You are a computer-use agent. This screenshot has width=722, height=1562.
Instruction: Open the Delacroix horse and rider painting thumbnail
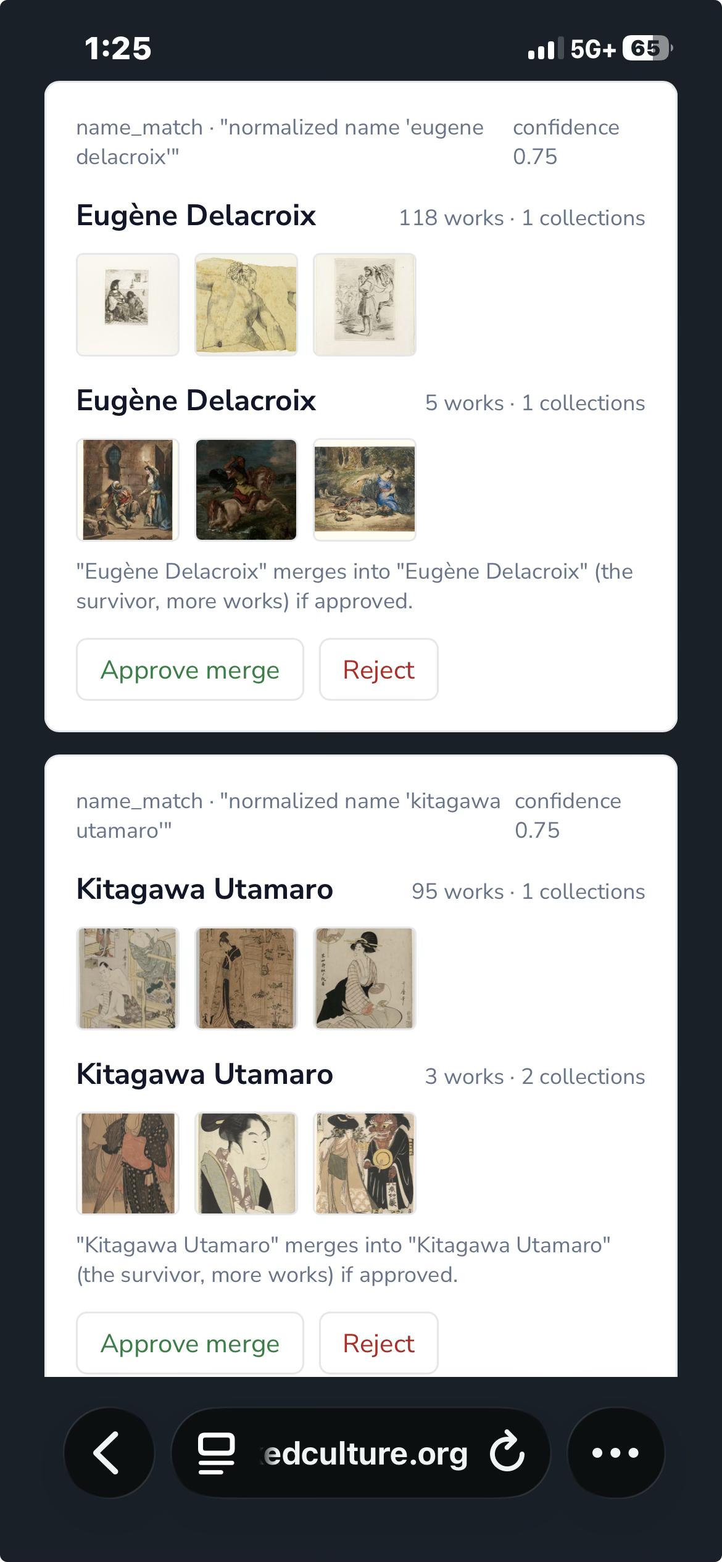(246, 490)
